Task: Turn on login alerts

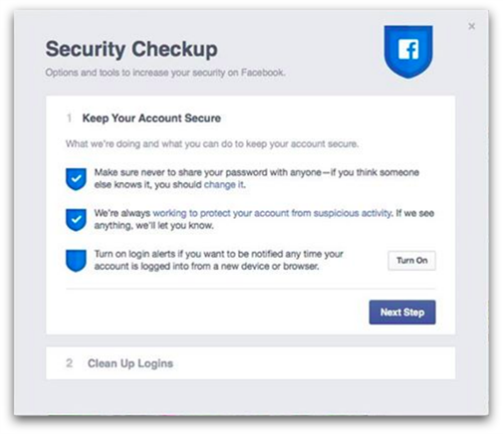Action: click(x=412, y=260)
